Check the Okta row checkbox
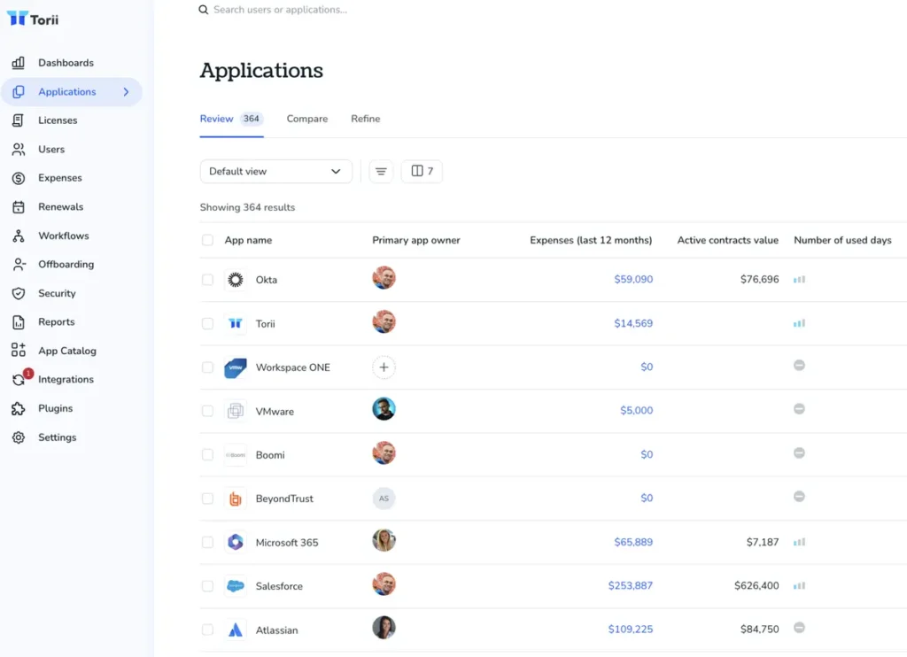This screenshot has width=907, height=657. click(207, 280)
